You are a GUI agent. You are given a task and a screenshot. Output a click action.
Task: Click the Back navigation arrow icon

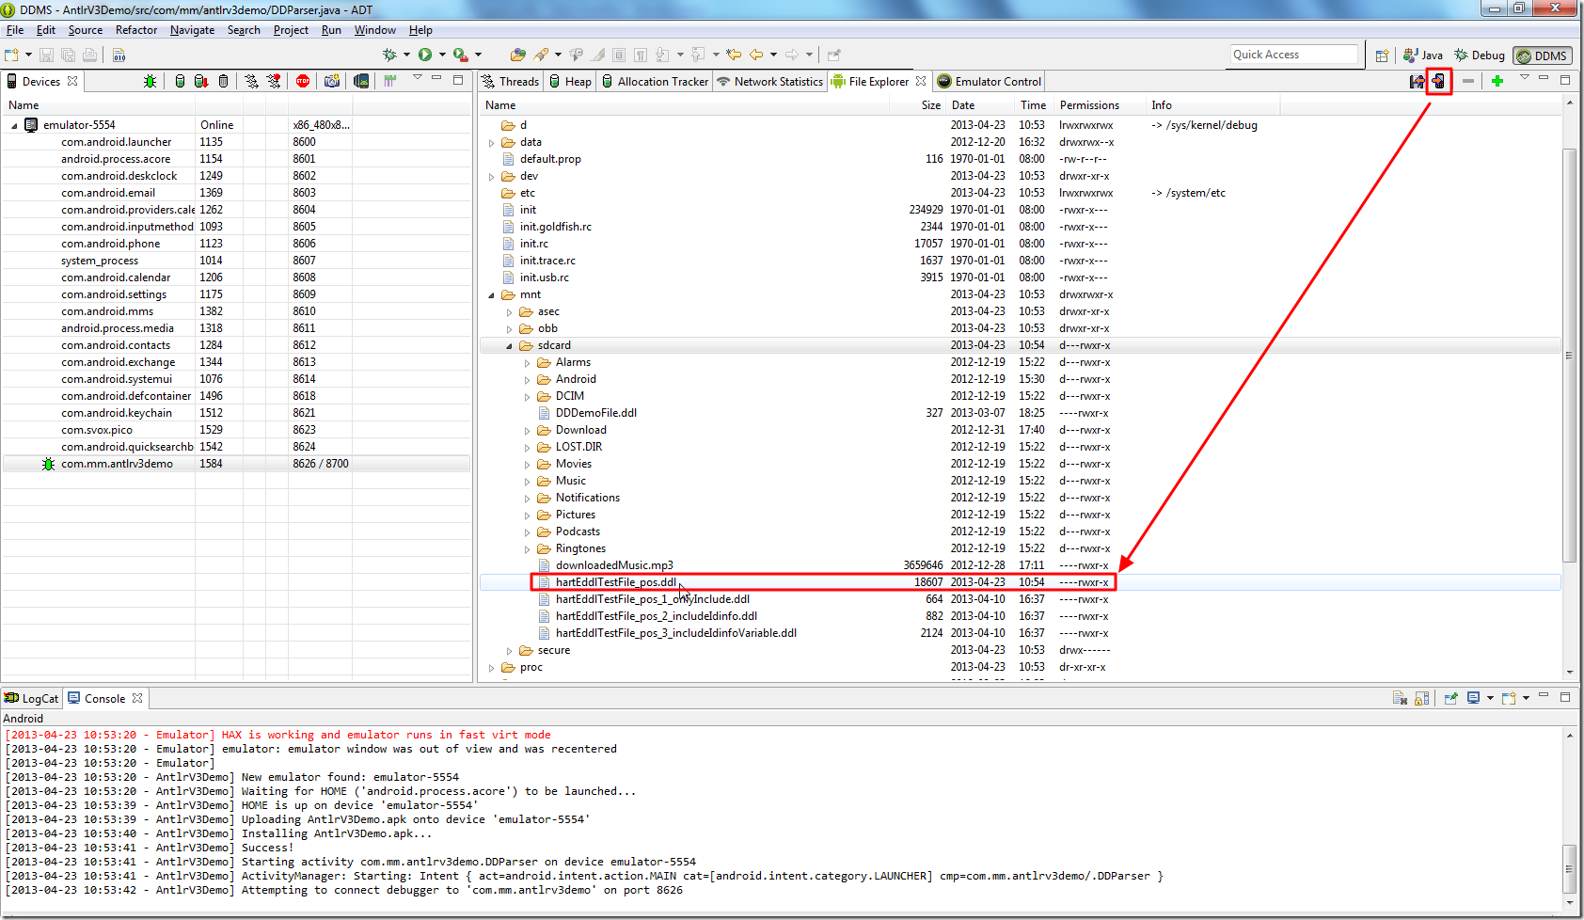[756, 56]
